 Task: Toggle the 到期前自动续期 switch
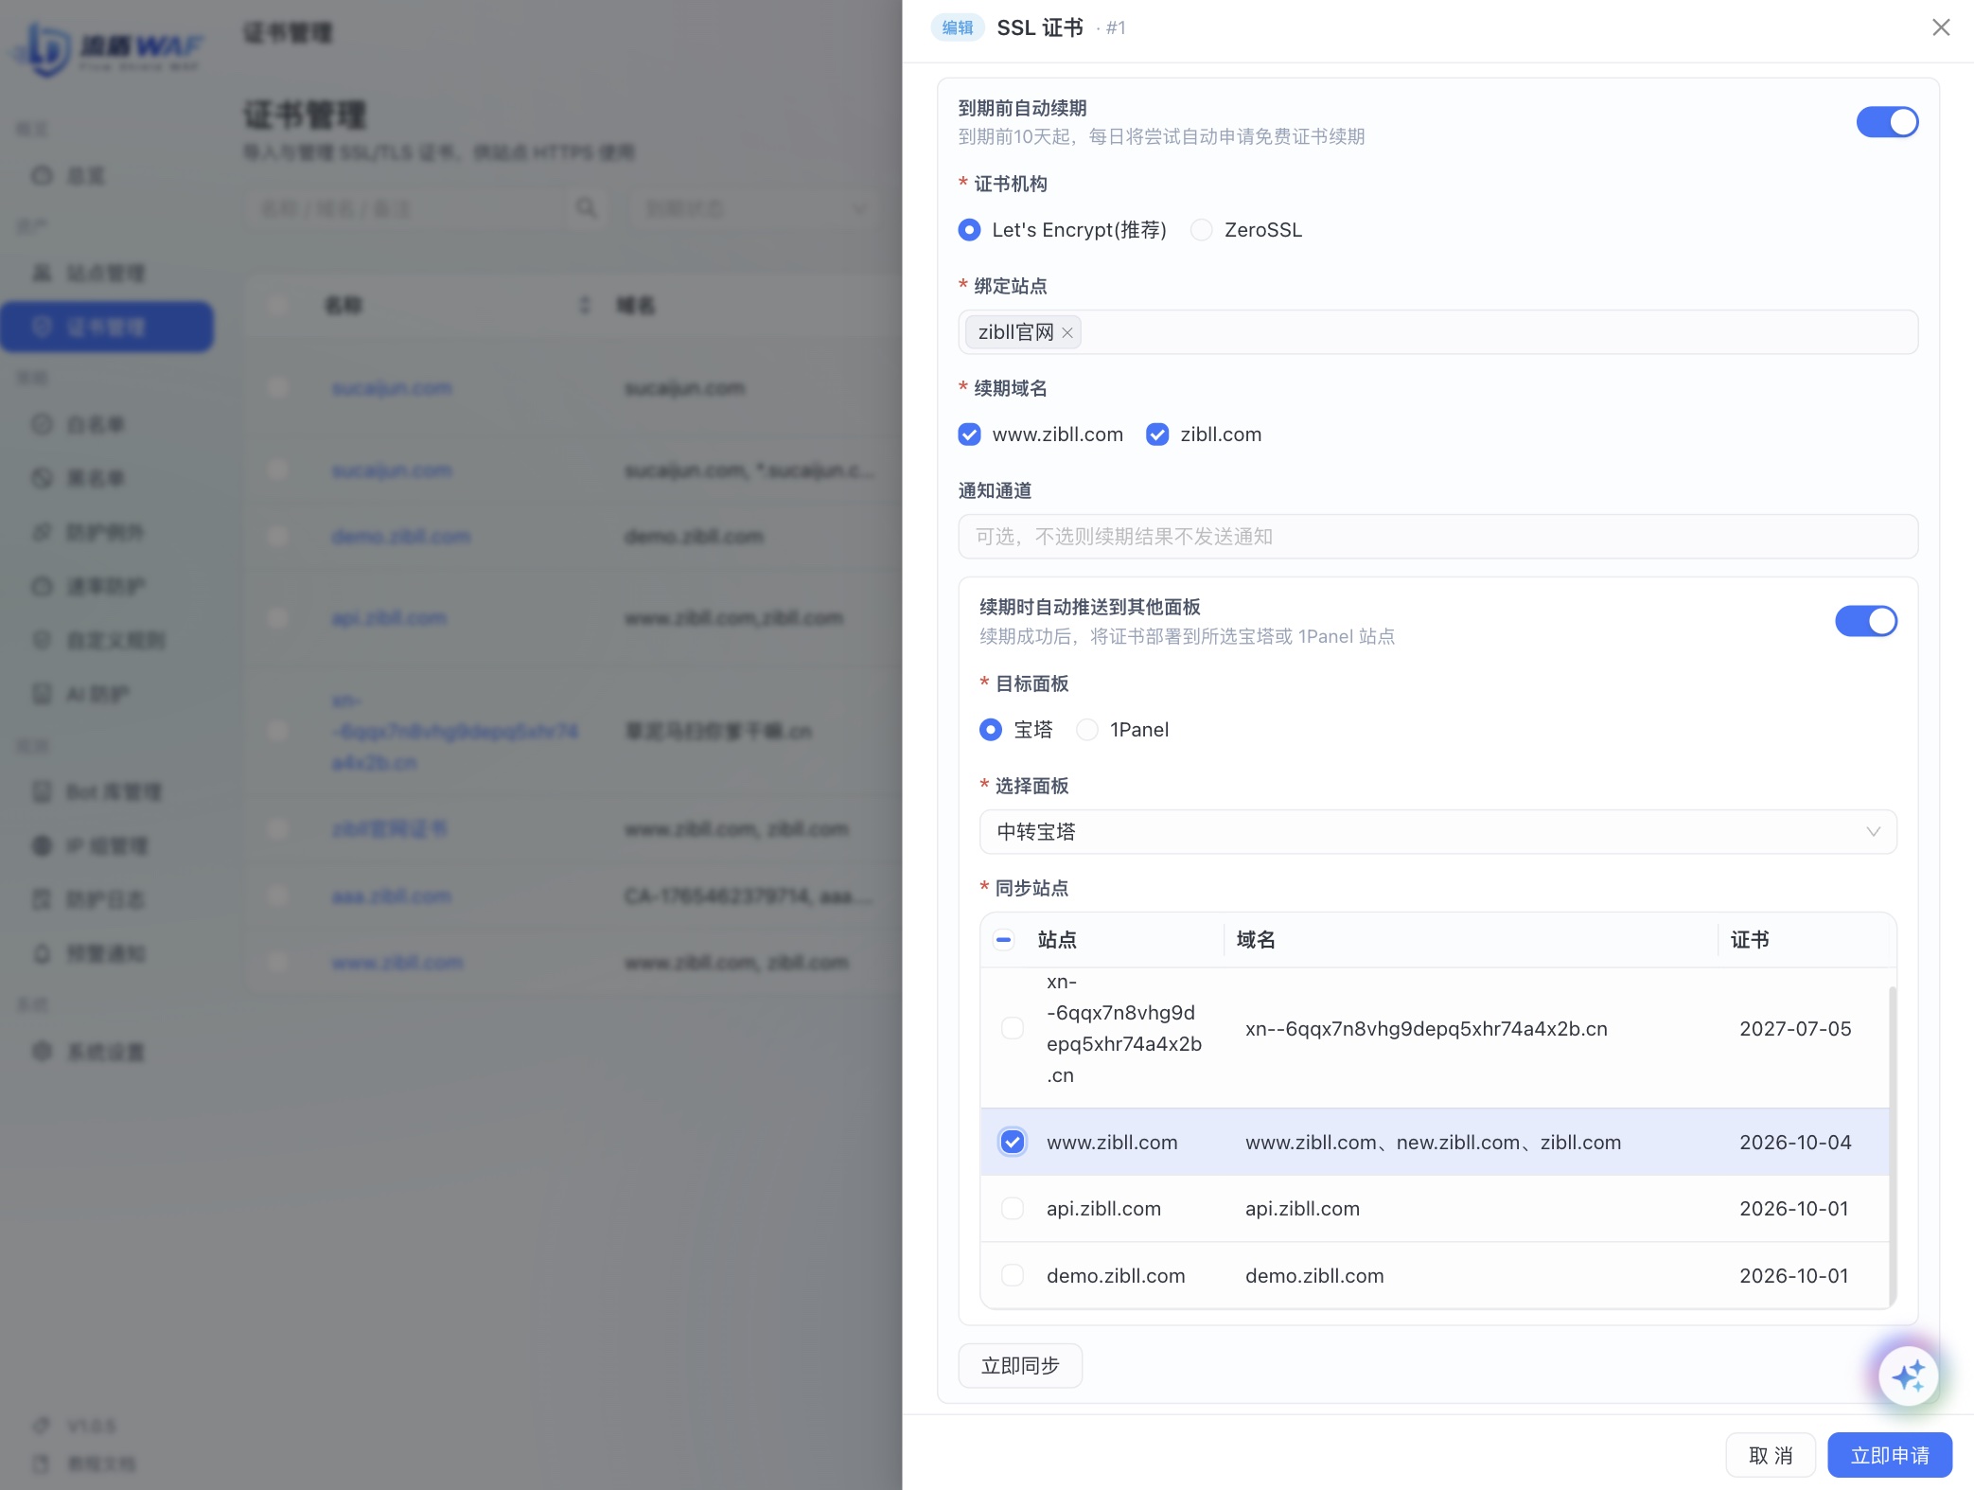pyautogui.click(x=1887, y=122)
